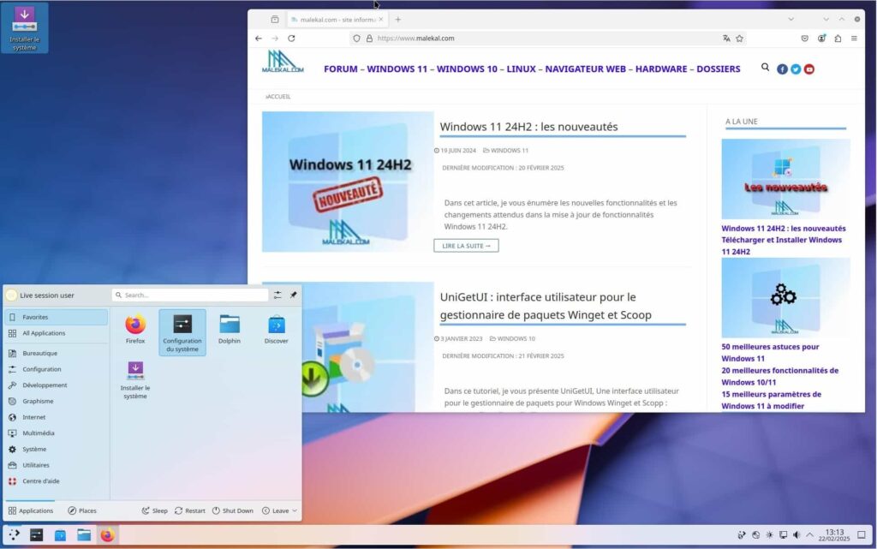Viewport: 877px width, 549px height.
Task: Click the translate icon in the address bar
Action: pyautogui.click(x=727, y=38)
